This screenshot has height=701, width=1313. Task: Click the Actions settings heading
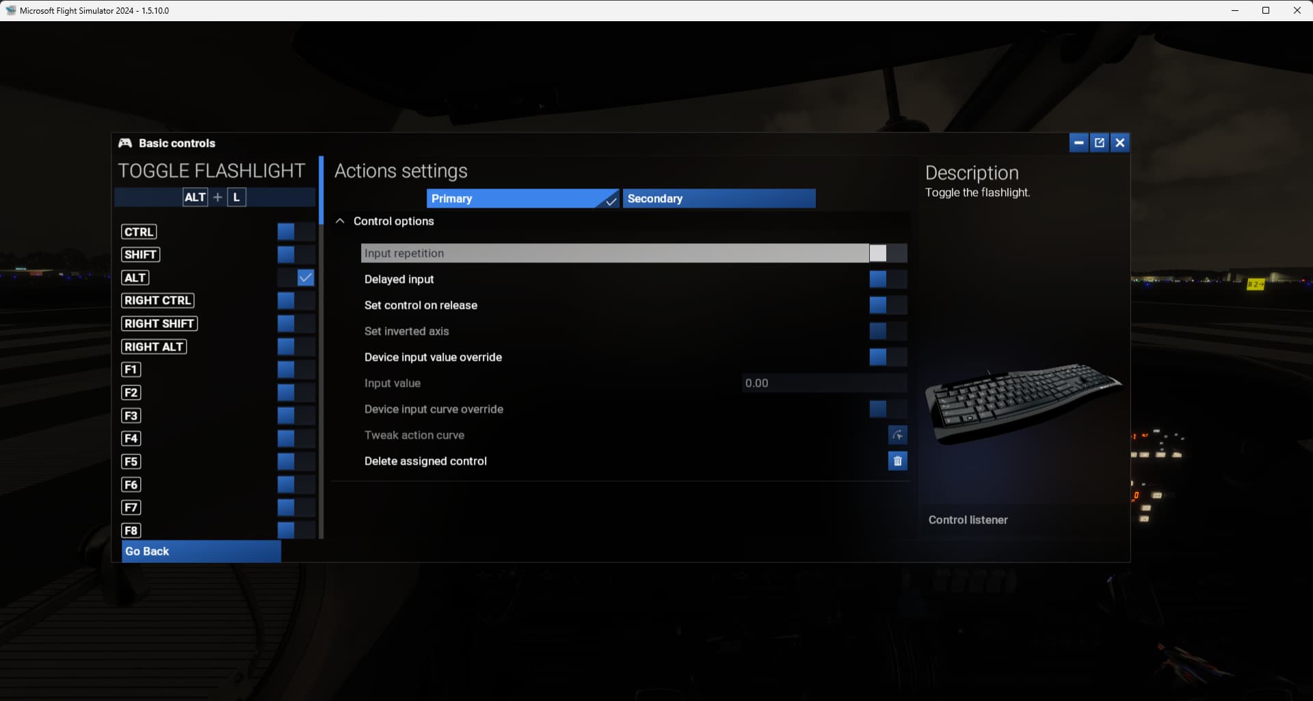tap(401, 171)
